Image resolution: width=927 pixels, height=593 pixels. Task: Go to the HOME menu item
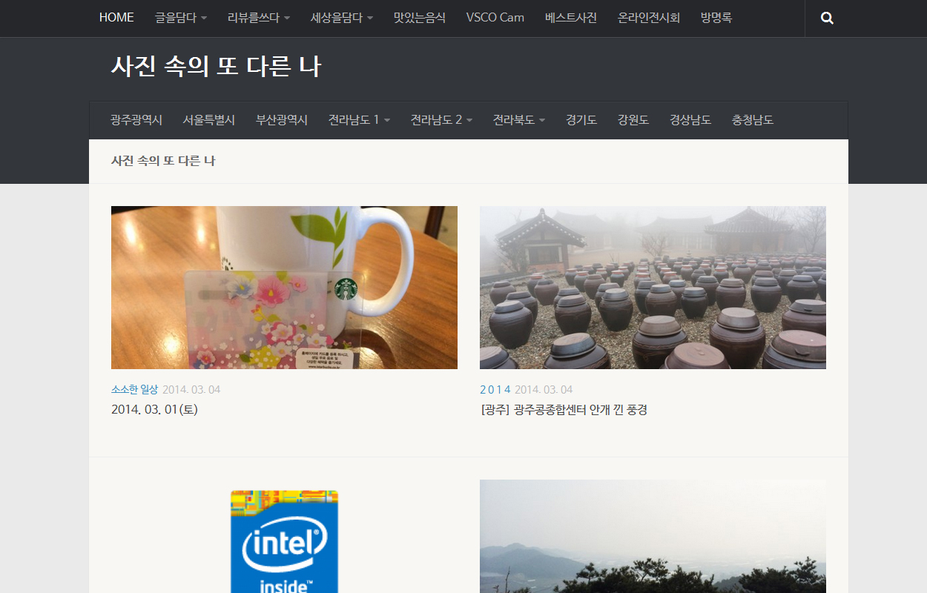116,18
